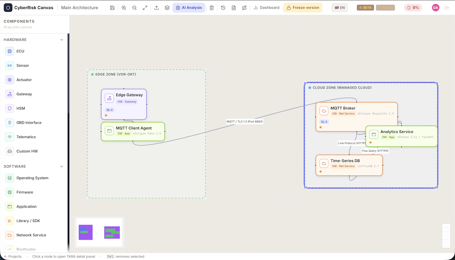Click the data flow routes icon

pos(244,8)
